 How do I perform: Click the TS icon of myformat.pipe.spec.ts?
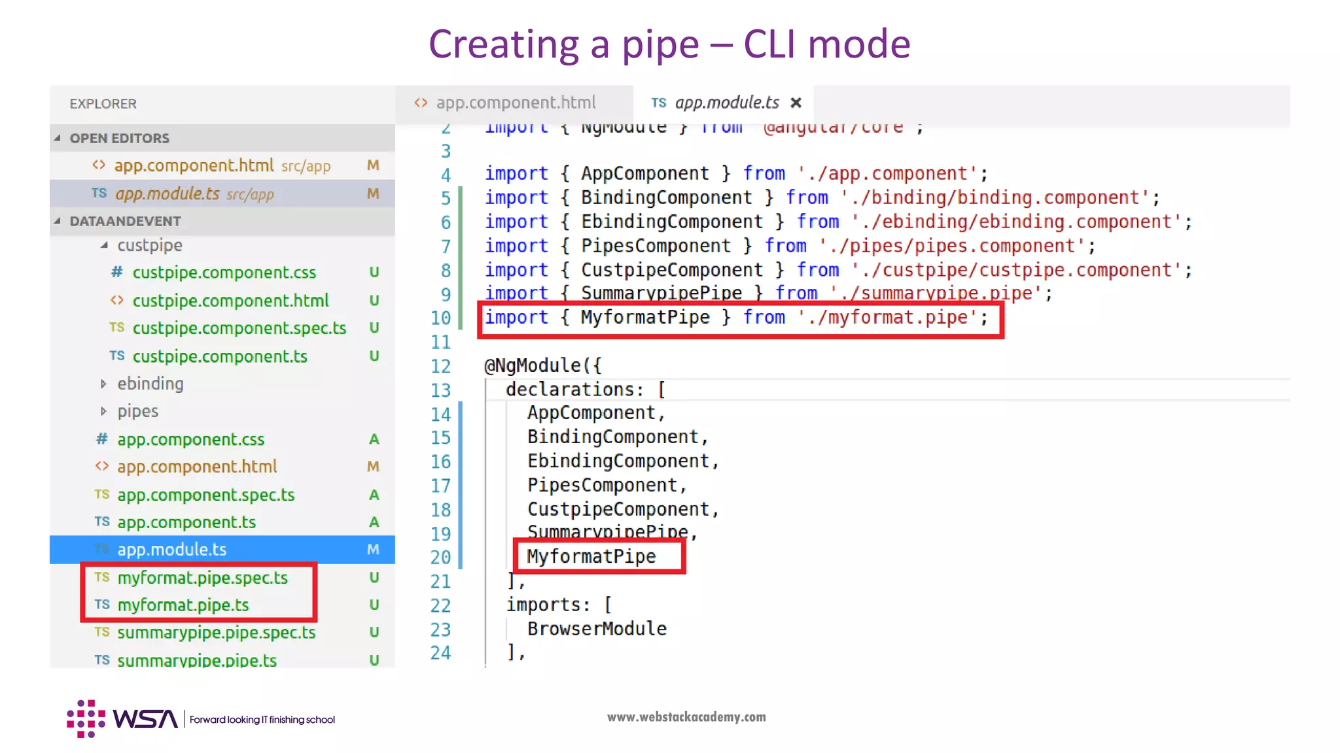tap(101, 577)
